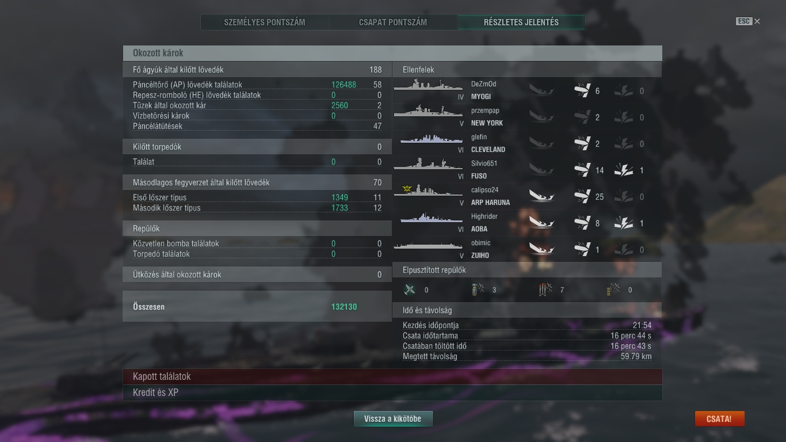The image size is (786, 442).
Task: Click the shell hits icon for Fuso
Action: [x=582, y=170]
